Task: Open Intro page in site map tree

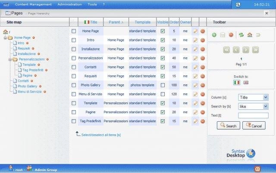Action: (x=21, y=43)
